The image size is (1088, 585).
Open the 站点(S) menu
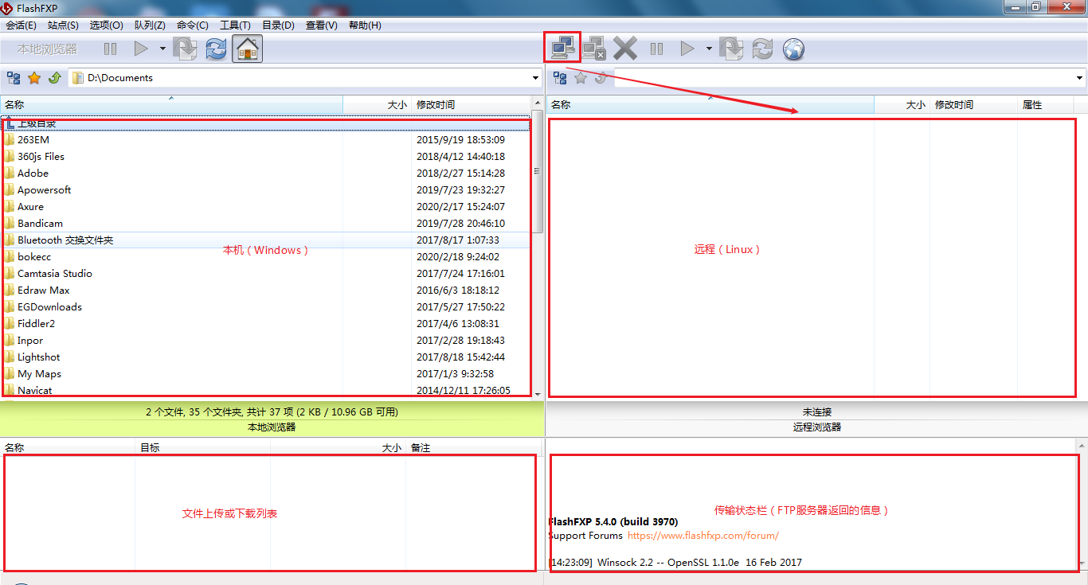[x=64, y=25]
